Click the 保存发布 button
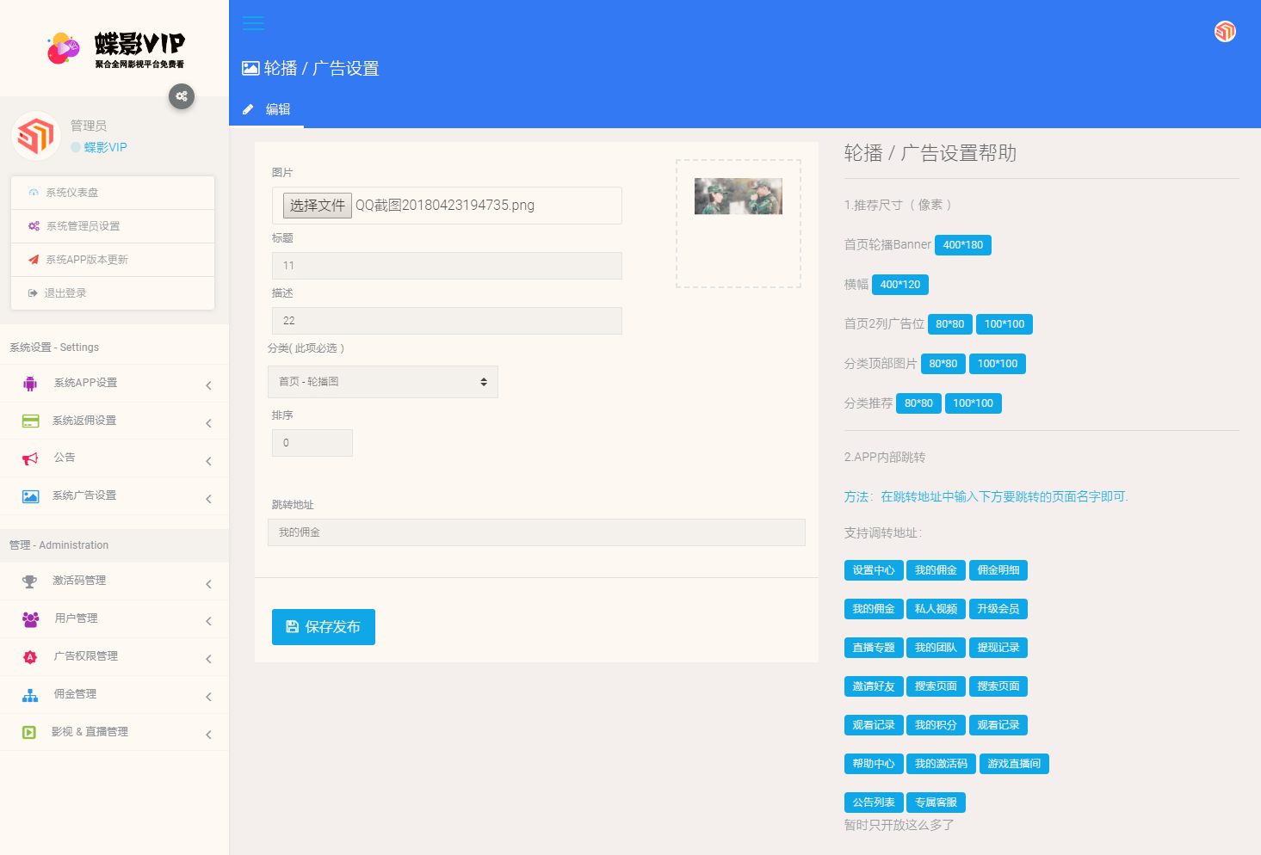 (324, 627)
